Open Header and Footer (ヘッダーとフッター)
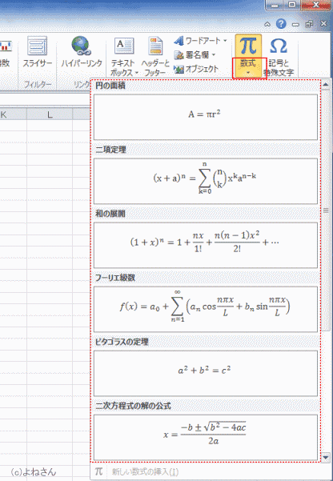 point(155,46)
